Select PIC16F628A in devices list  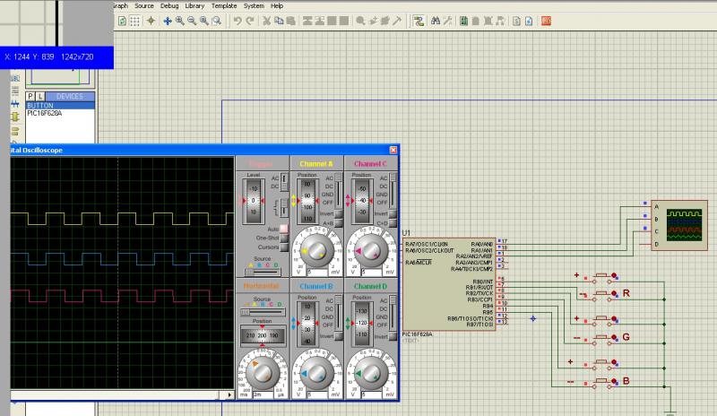(x=47, y=114)
